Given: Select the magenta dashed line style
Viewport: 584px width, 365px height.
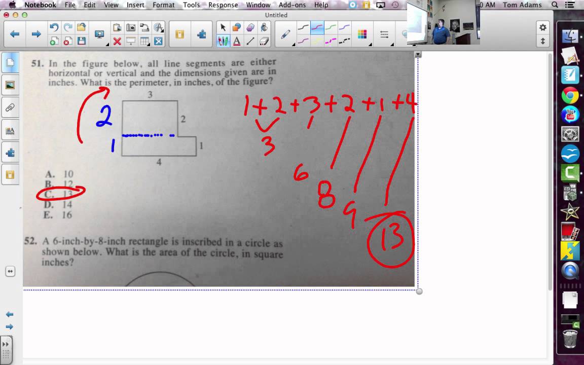Looking at the screenshot, I should pos(331,41).
